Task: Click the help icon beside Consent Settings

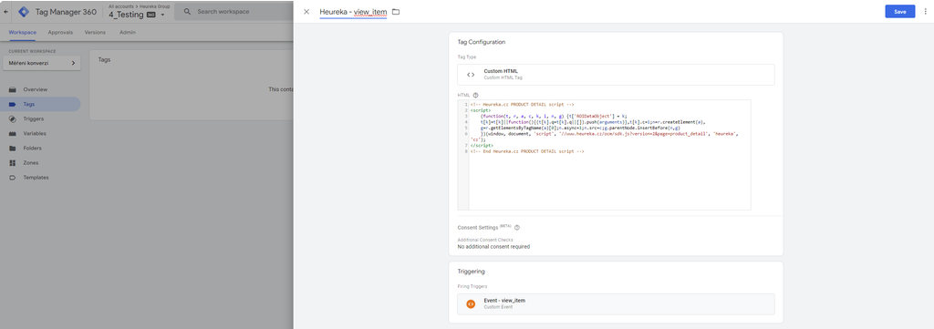Action: coord(517,227)
